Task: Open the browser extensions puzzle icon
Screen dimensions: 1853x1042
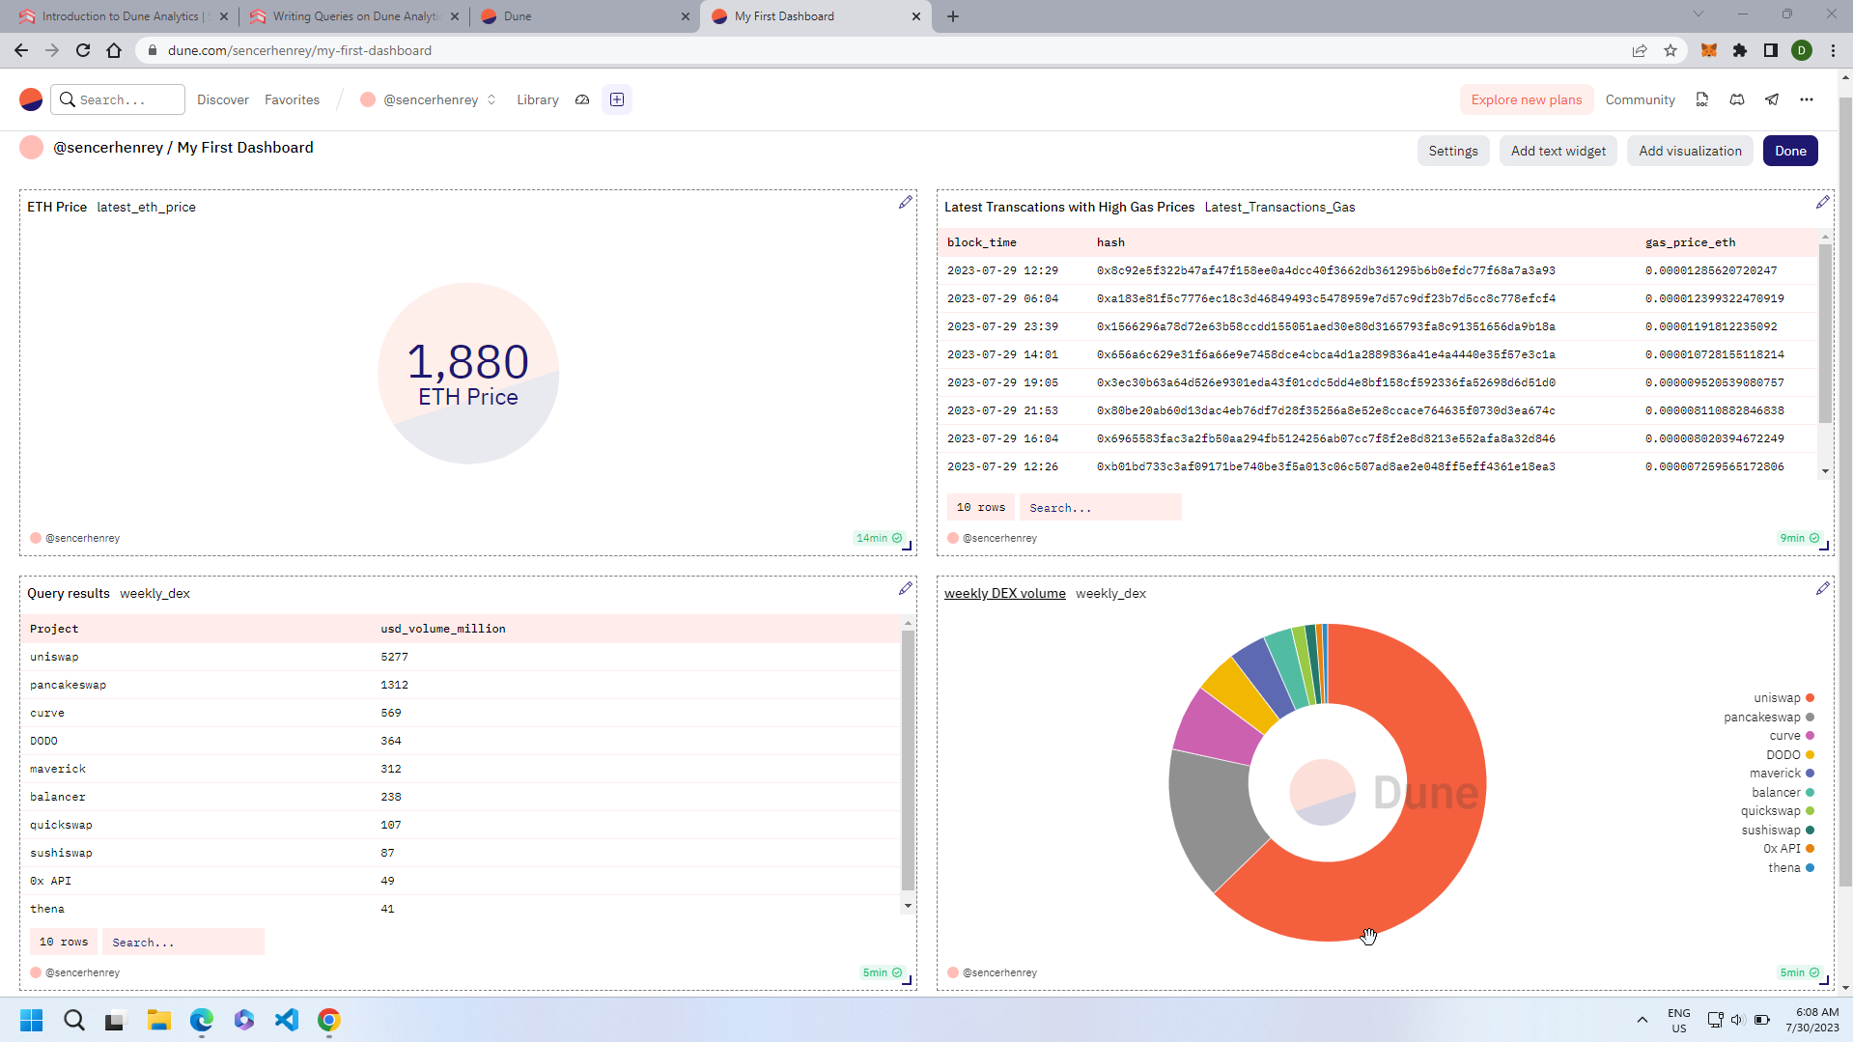Action: click(x=1740, y=50)
